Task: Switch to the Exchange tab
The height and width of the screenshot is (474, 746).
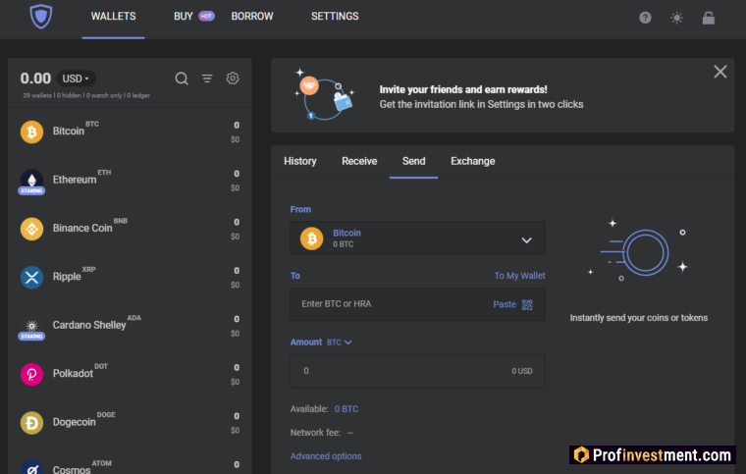Action: (x=472, y=161)
